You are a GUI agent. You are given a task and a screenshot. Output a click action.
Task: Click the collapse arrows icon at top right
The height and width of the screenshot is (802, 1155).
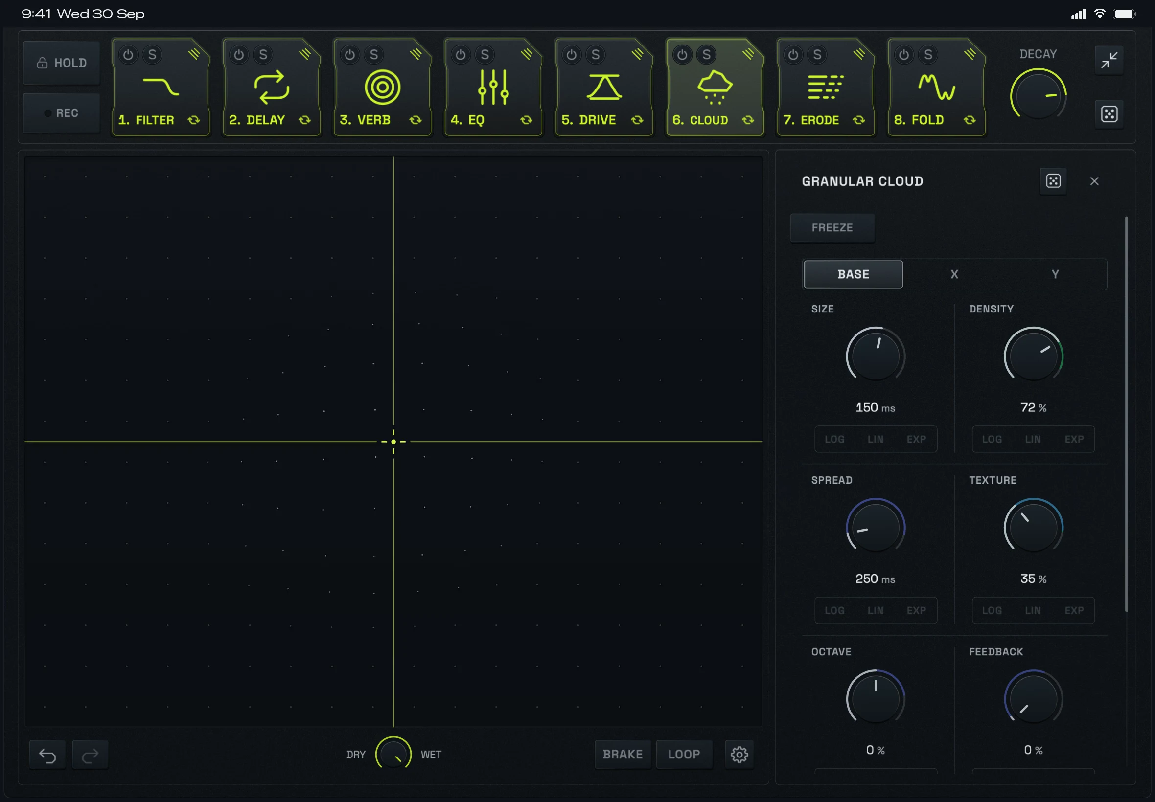tap(1109, 60)
